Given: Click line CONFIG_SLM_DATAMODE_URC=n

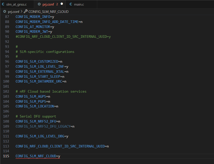Looking at the screenshot, I should click(41, 81).
